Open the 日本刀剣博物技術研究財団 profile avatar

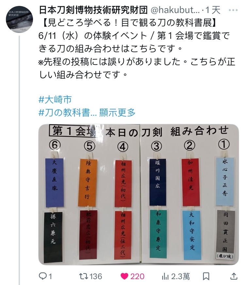(x=19, y=19)
